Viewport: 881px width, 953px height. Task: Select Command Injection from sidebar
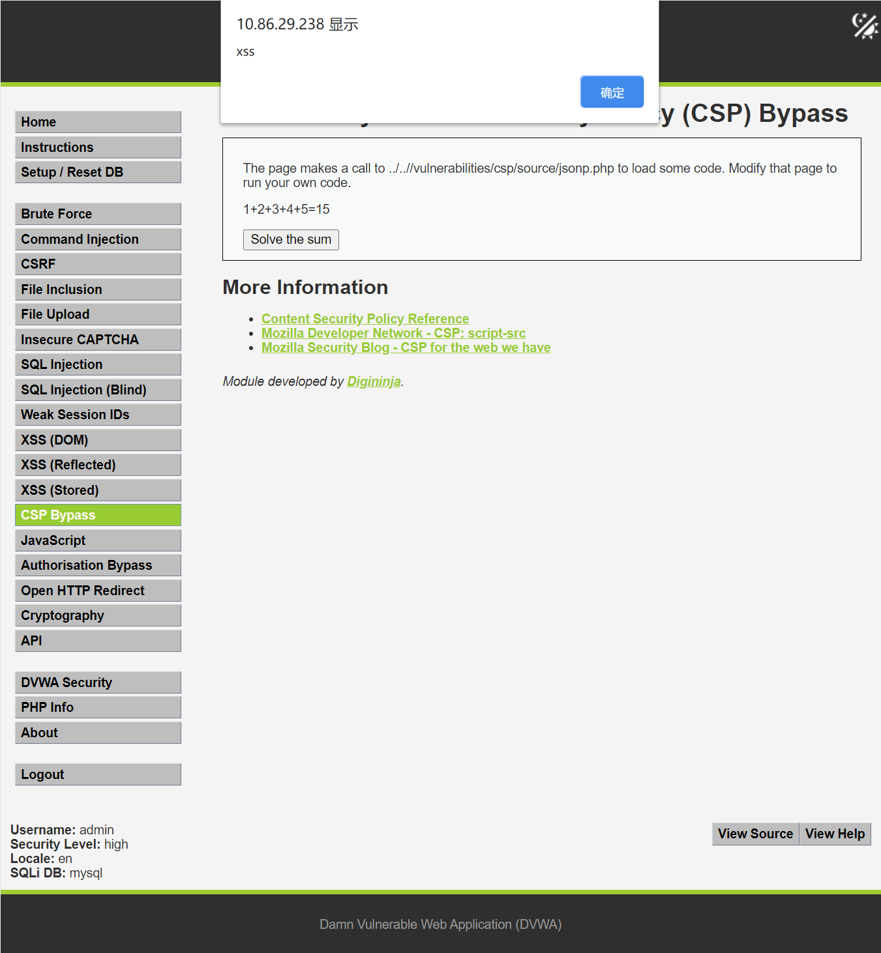coord(98,239)
